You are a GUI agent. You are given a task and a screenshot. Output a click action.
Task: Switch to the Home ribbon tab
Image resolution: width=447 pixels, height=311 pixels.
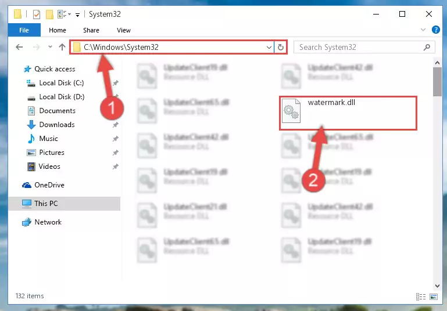(58, 30)
